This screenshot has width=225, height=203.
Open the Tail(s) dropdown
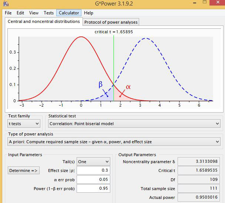pos(93,162)
